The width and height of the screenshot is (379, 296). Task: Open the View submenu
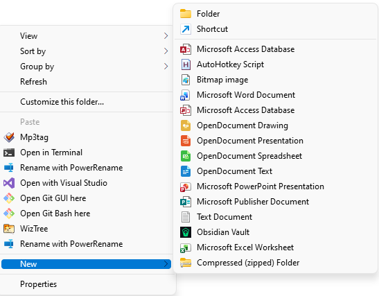point(86,36)
